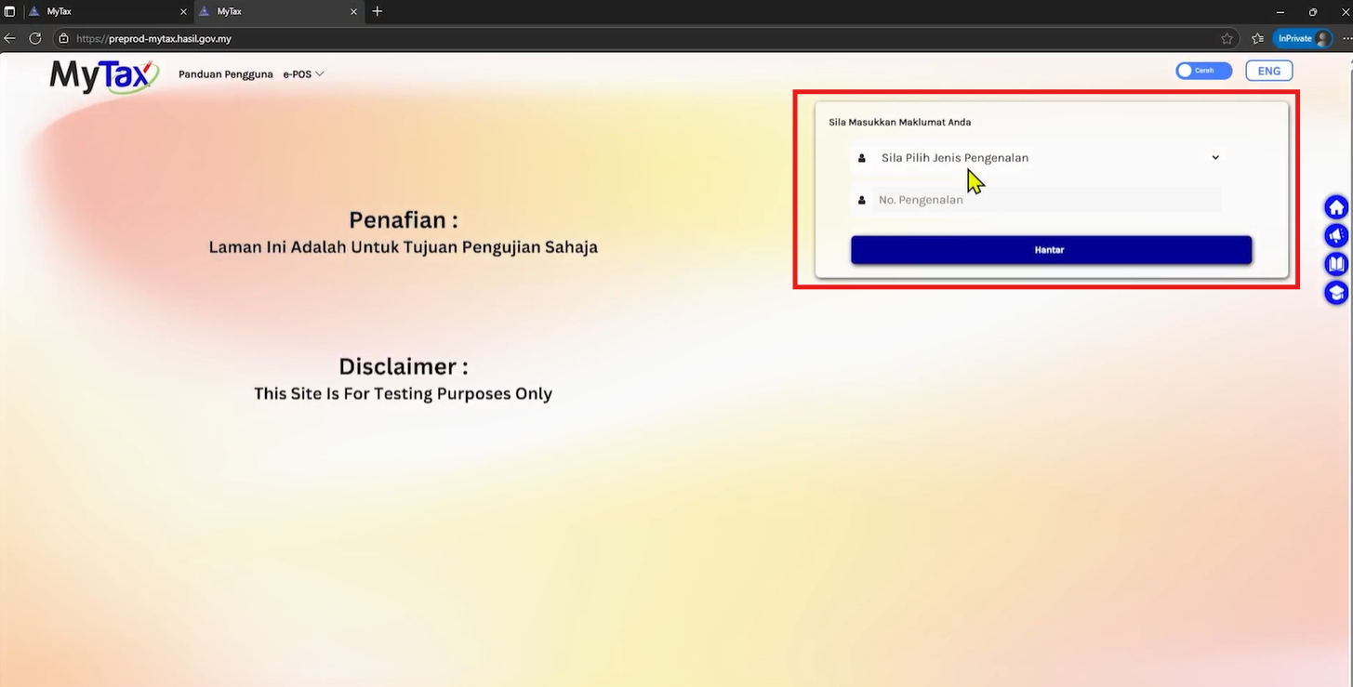The image size is (1353, 687).
Task: Click the tab actions icon at top-left
Action: coord(10,12)
